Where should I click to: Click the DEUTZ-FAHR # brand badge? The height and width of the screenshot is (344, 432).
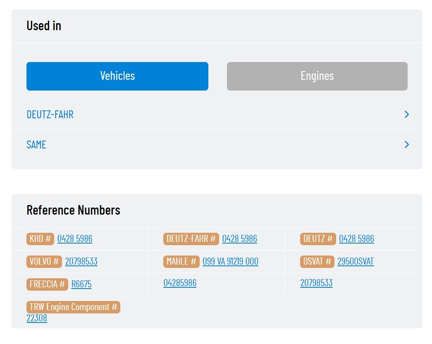coord(191,239)
